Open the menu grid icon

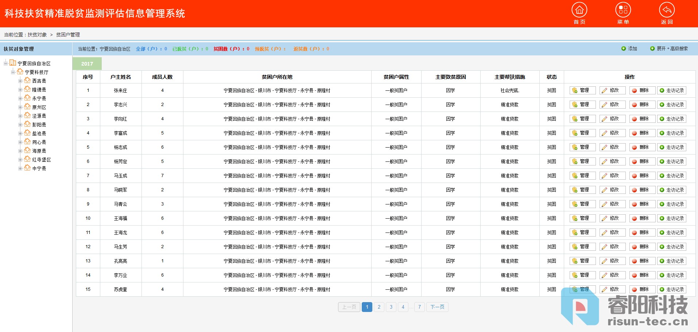(623, 10)
